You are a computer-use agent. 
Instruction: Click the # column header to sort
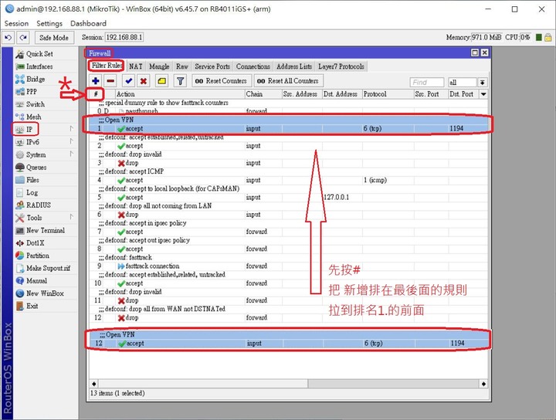(96, 94)
